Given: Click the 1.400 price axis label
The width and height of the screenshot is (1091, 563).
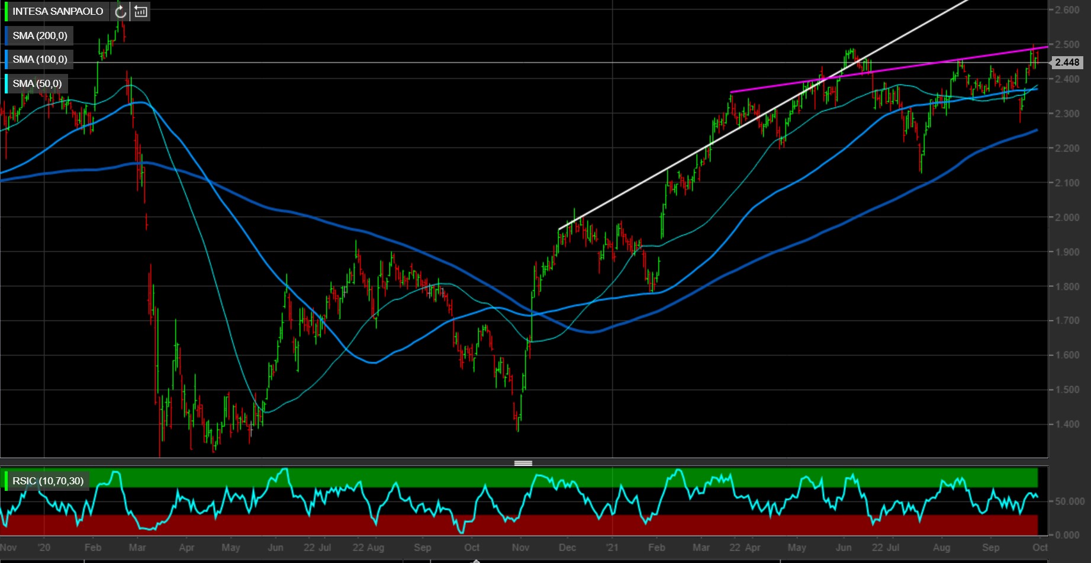Looking at the screenshot, I should (x=1067, y=424).
